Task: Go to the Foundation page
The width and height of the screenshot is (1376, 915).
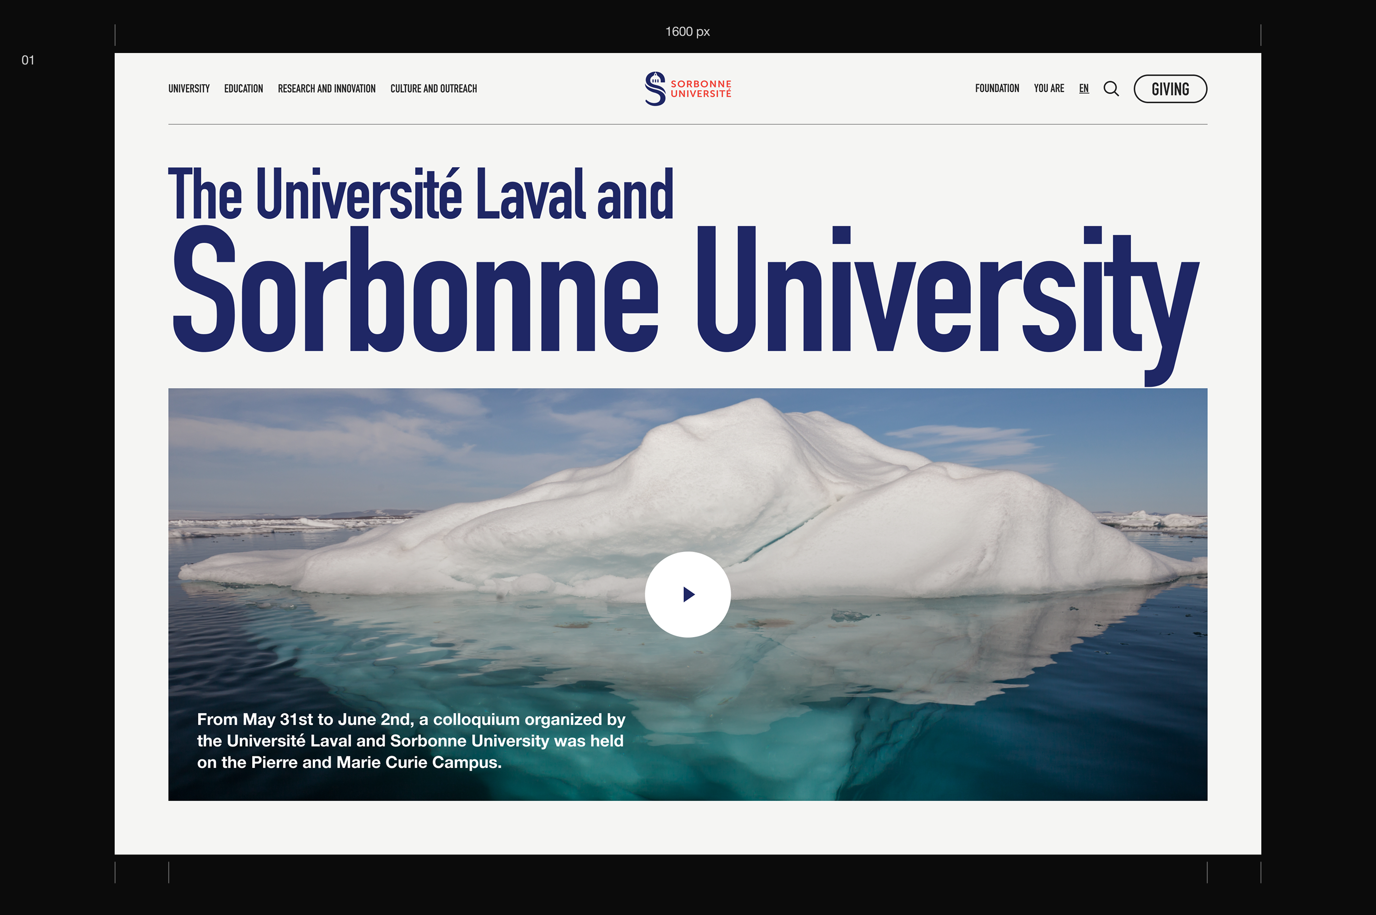Action: (x=997, y=88)
